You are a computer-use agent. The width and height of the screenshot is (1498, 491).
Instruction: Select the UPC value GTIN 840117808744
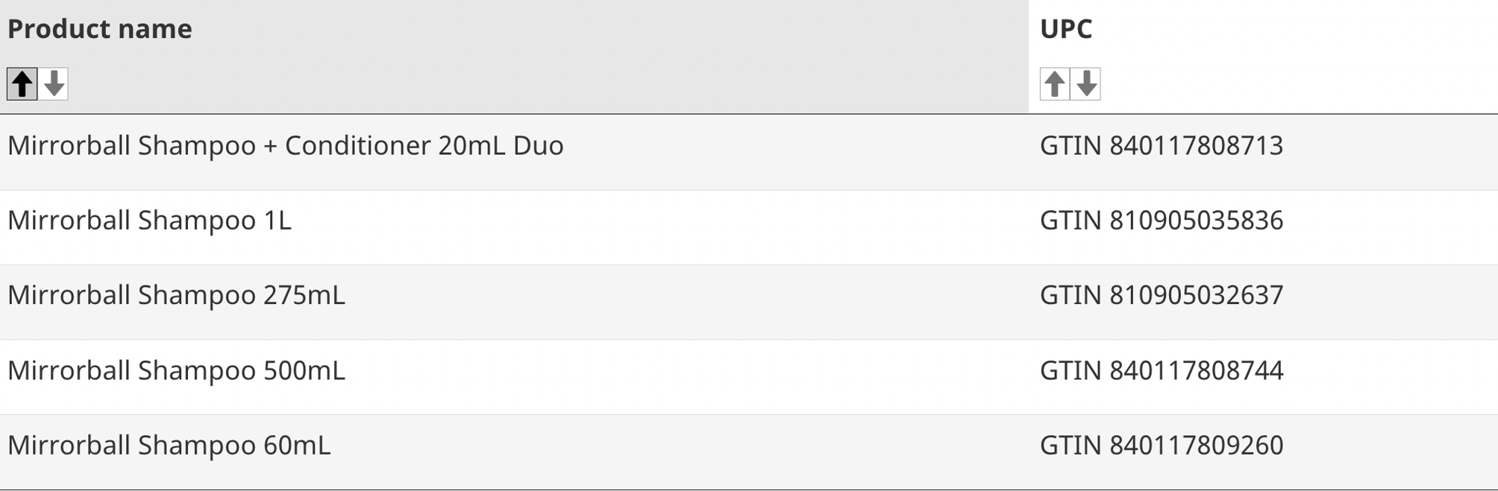point(1161,370)
